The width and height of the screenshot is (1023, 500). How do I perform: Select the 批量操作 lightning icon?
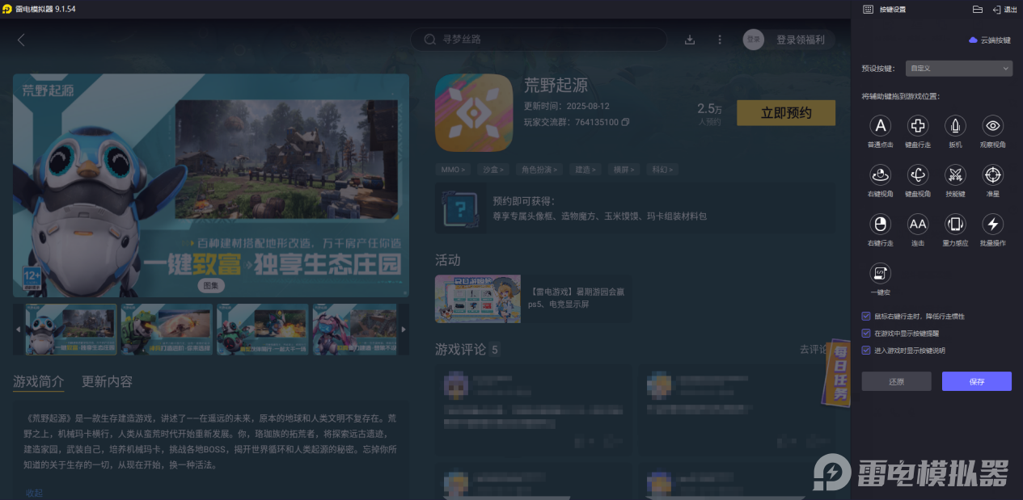pos(993,224)
